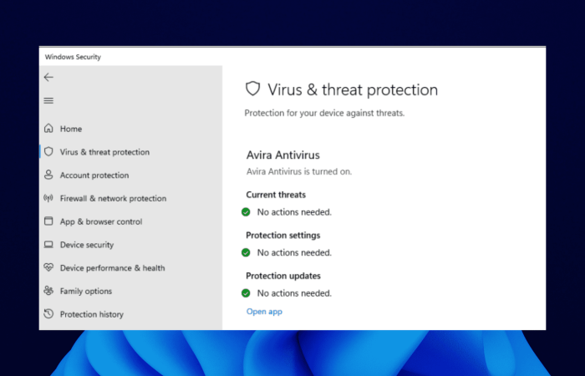Screen dimensions: 585x376
Task: Navigate to Device performance & health
Action: coord(112,268)
